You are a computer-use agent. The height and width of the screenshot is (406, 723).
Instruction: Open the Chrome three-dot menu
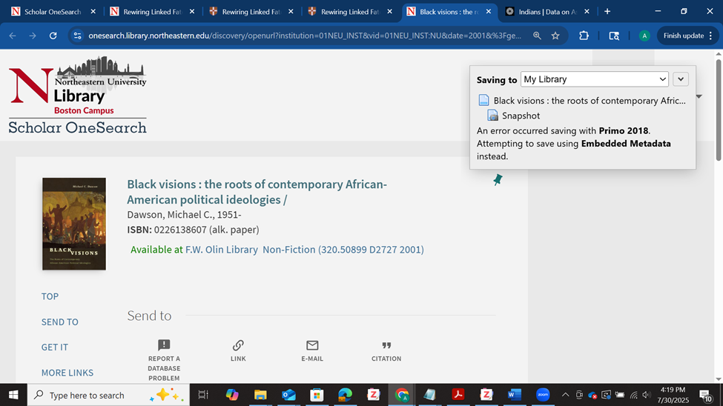click(x=710, y=36)
